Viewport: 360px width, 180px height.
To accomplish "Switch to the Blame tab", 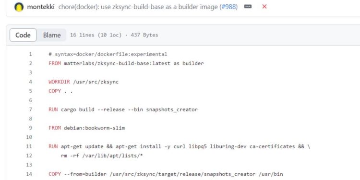I will tap(52, 35).
